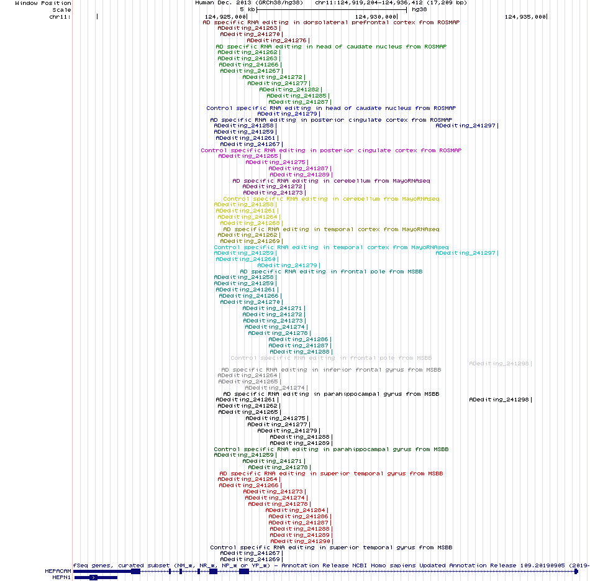Image resolution: width=590 pixels, height=581 pixels.
Task: Open Control specific cerebellum MayoRNAseq track title
Action: 331,199
